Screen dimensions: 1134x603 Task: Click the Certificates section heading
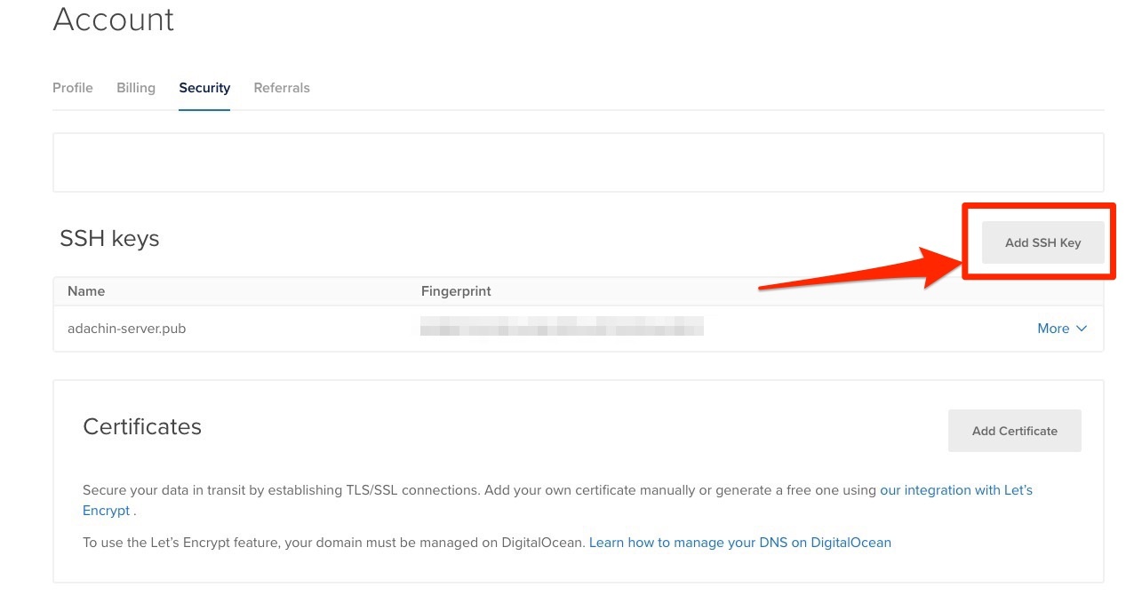coord(142,427)
